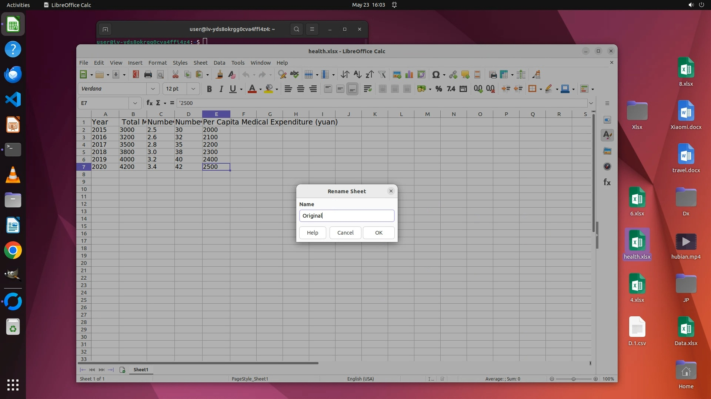Screen dimensions: 711x399
Task: Click the Name field containing Original
Action: tap(346, 216)
